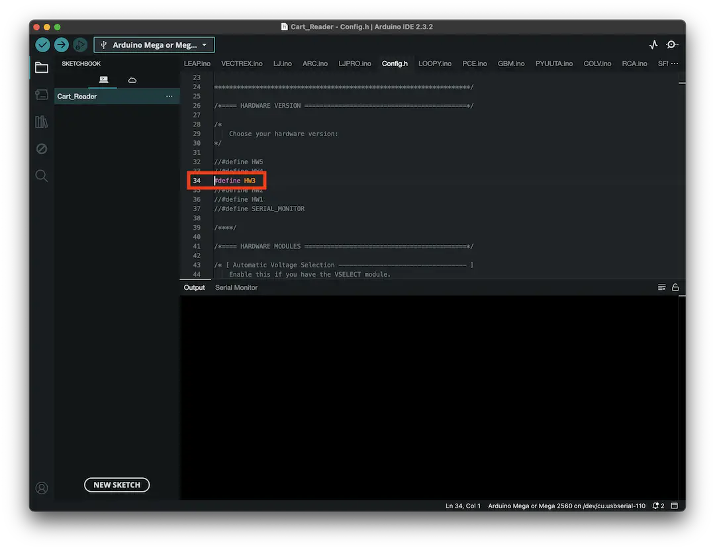Switch to the LJPRO.ino tab
This screenshot has width=715, height=550.
(x=354, y=64)
